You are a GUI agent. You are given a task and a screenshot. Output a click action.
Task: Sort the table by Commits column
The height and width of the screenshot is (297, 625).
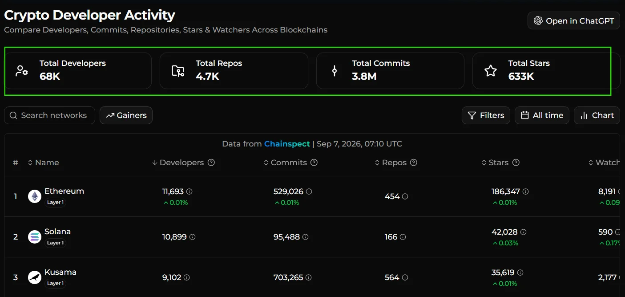(285, 163)
